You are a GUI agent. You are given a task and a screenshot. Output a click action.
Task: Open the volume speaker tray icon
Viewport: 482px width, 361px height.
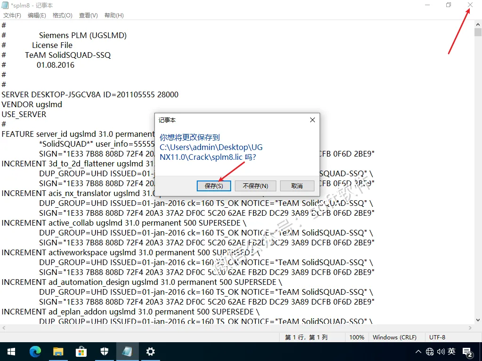(441, 352)
